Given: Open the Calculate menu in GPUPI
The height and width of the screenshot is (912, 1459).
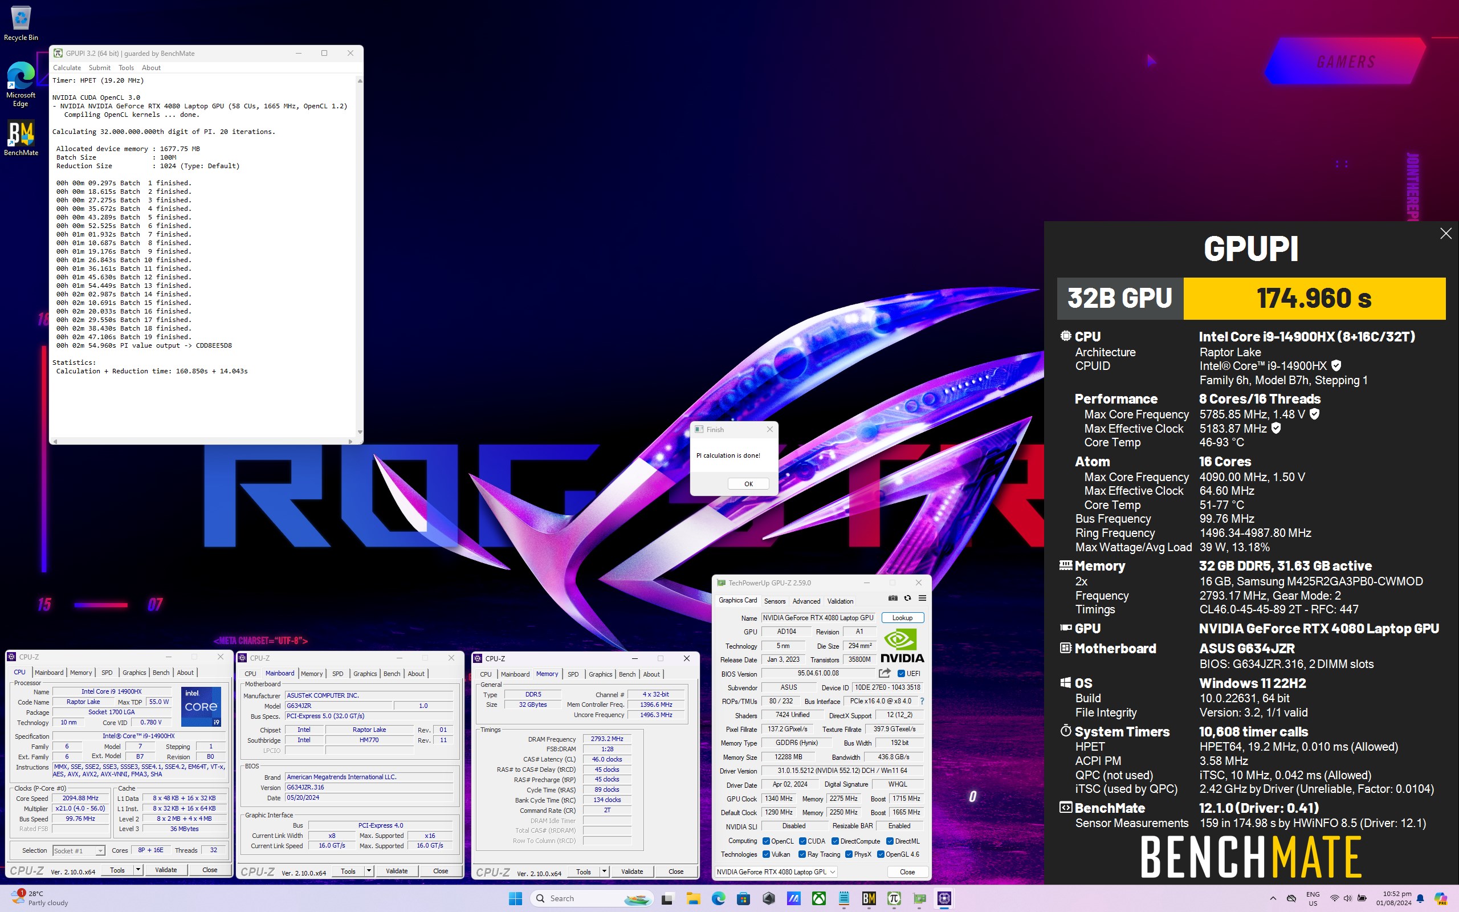Looking at the screenshot, I should click(x=67, y=68).
